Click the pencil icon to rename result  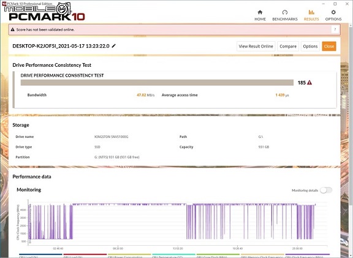[114, 46]
